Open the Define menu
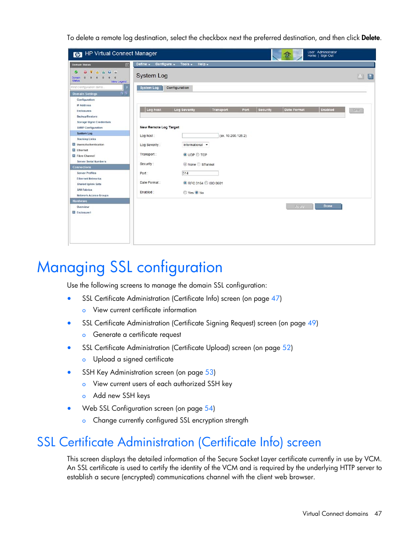The image size is (419, 543). click(143, 64)
